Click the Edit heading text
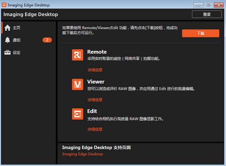 point(92,111)
